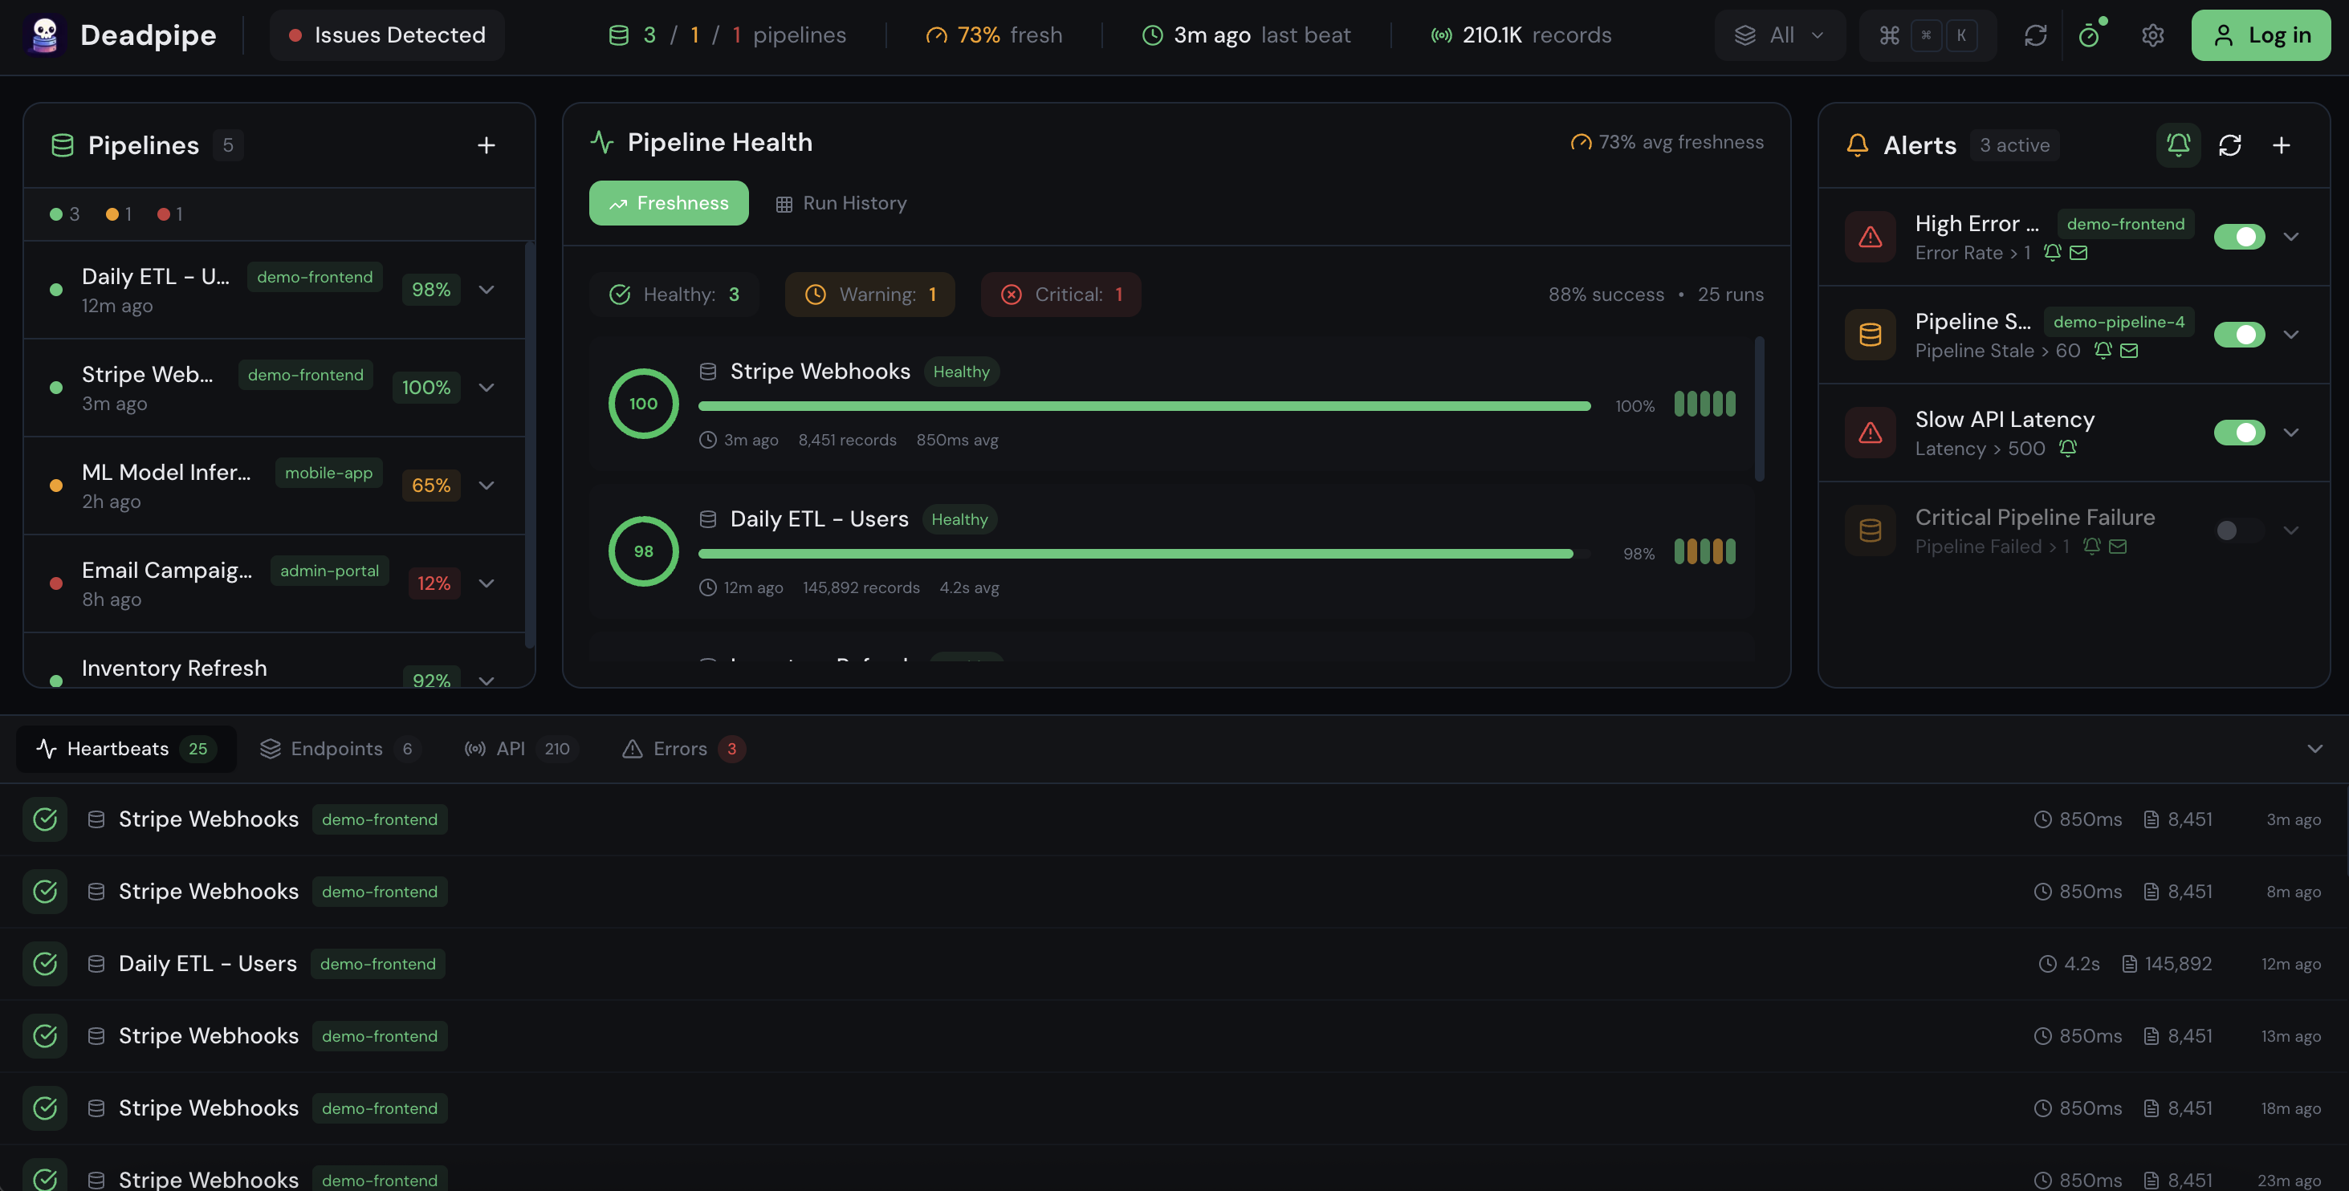Expand the Pipeline Stale alert details
The height and width of the screenshot is (1191, 2349).
click(2293, 335)
